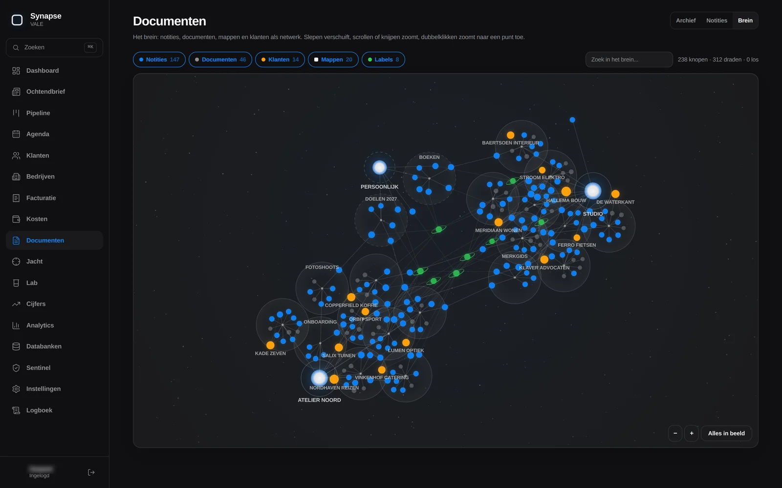
Task: Select the Lab beaker icon
Action: tap(16, 283)
